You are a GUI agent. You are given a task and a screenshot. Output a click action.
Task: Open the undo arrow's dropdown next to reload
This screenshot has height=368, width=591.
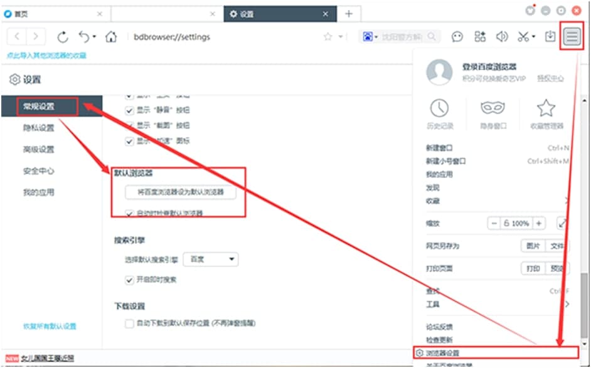click(x=94, y=37)
